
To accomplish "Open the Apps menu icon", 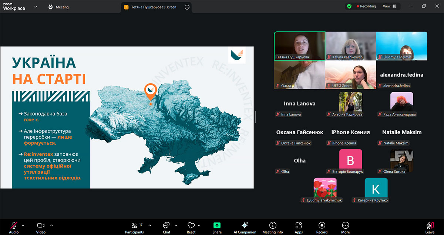I will (x=299, y=226).
